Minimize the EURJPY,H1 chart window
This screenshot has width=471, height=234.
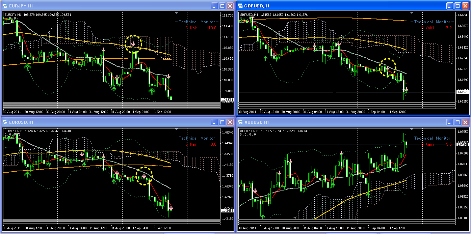click(x=215, y=6)
